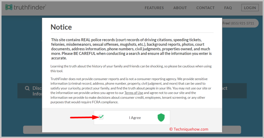Click the LOGIN button
The image size is (264, 138).
coord(250,8)
